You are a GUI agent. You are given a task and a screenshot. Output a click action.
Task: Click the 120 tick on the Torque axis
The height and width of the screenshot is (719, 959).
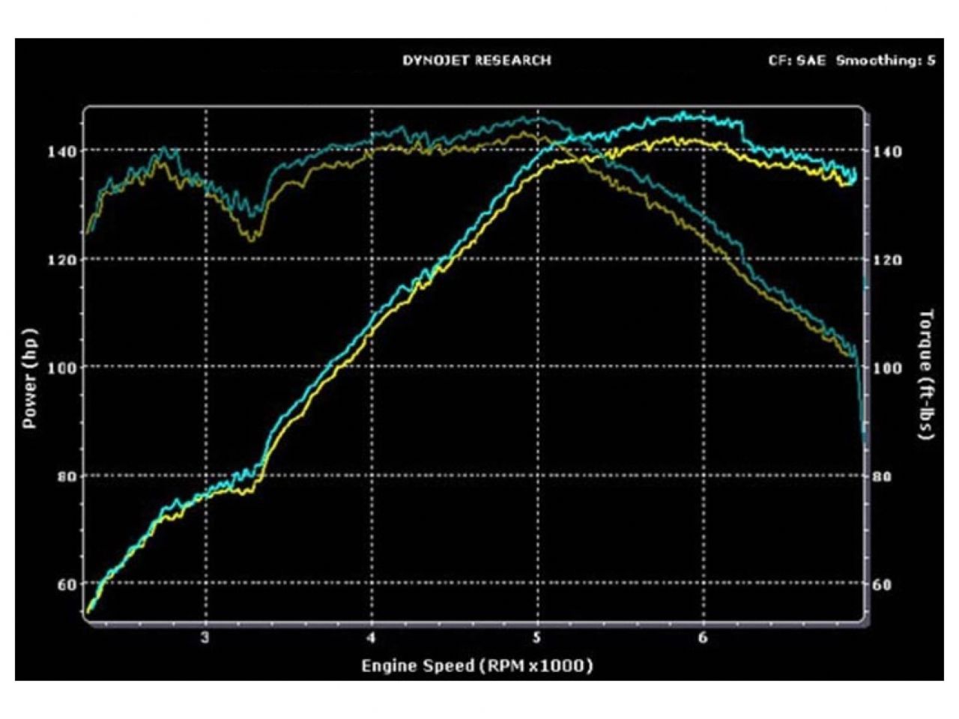[x=888, y=260]
